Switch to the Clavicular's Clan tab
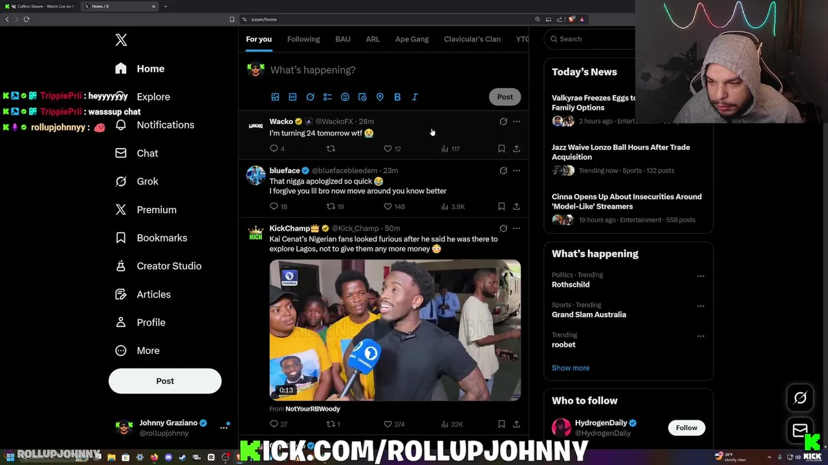The image size is (828, 465). point(472,39)
